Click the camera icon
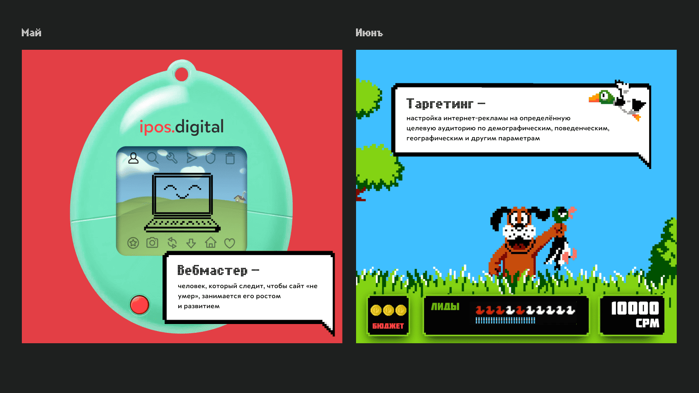 point(152,243)
